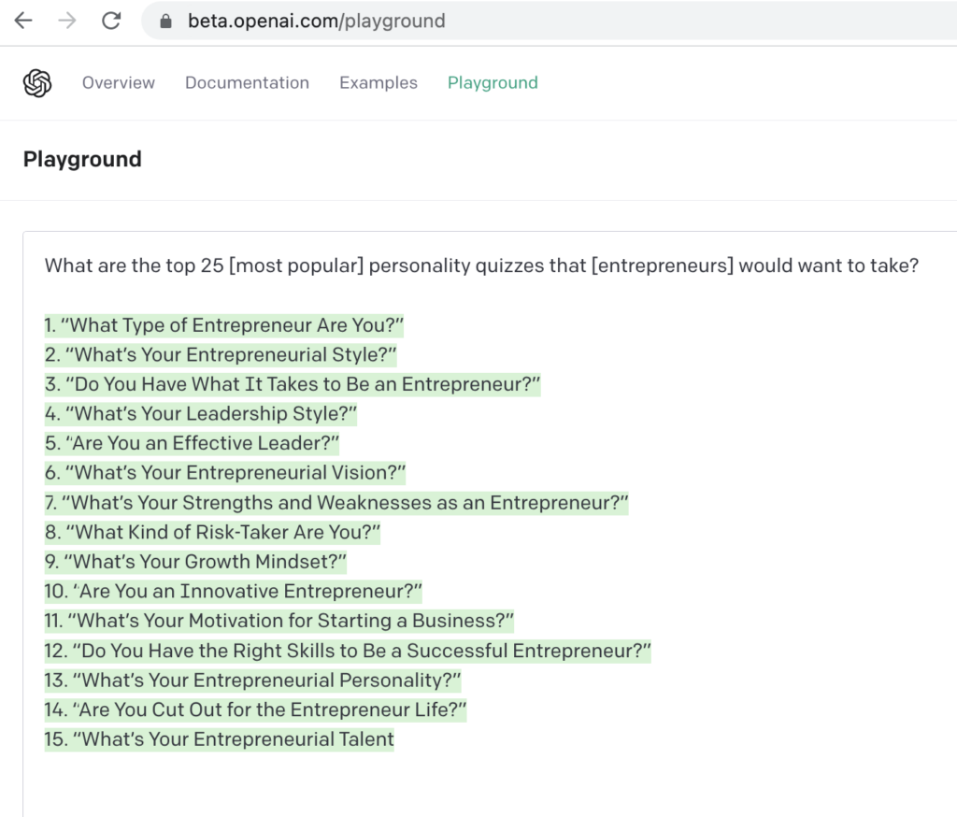Viewport: 957px width, 817px height.
Task: Click the "What's Your Leadership Style?" line
Action: (x=201, y=414)
